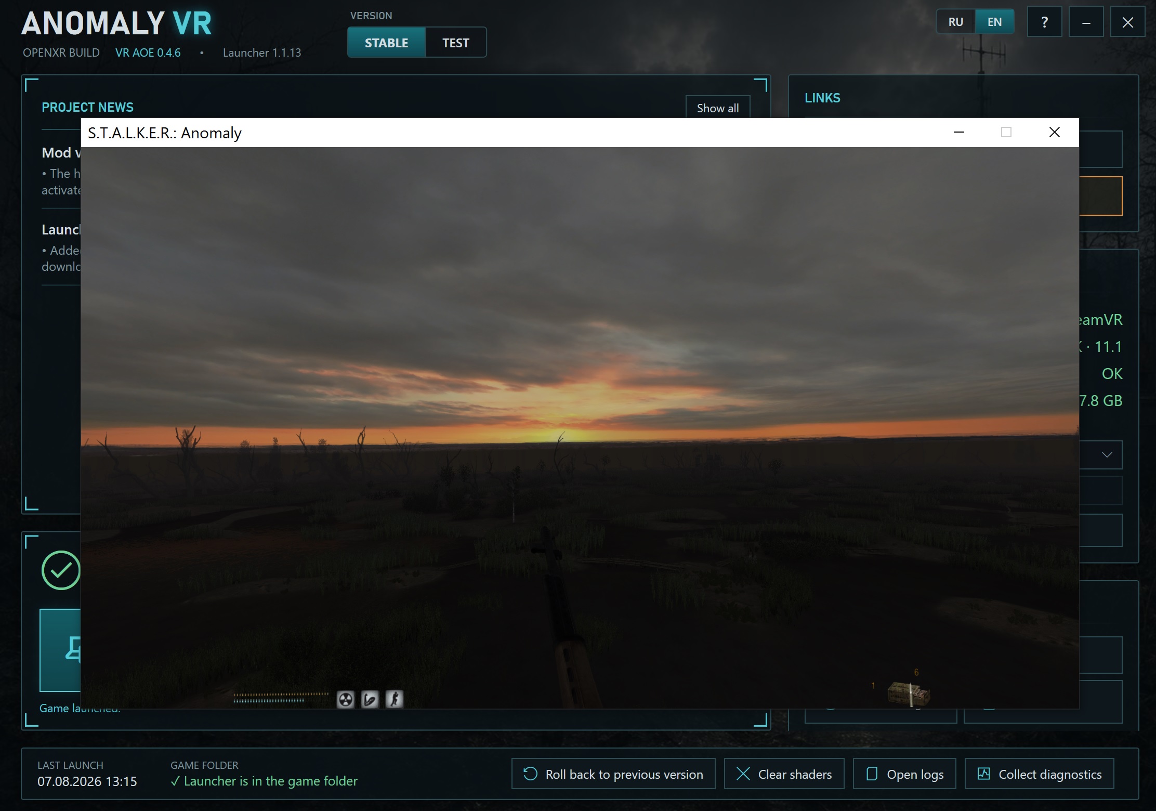1156x811 pixels.
Task: Click the green checkmark status circle in the launcher
Action: 61,570
